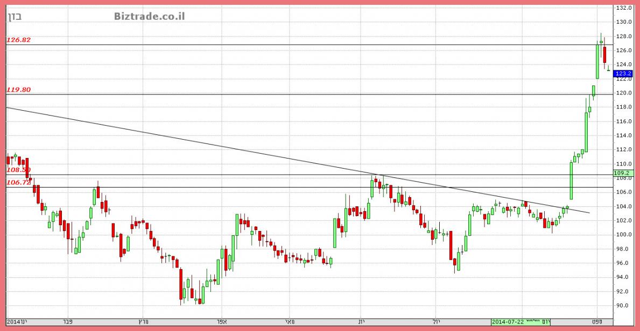Select the 119.80 horizontal level label
Image resolution: width=640 pixels, height=331 pixels.
point(19,90)
